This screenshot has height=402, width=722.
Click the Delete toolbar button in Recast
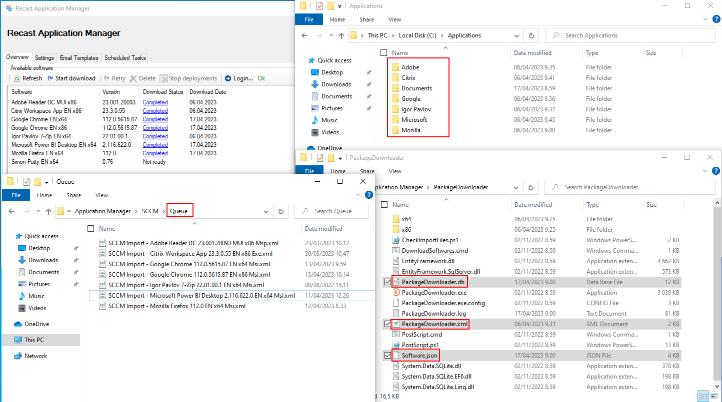coord(143,78)
